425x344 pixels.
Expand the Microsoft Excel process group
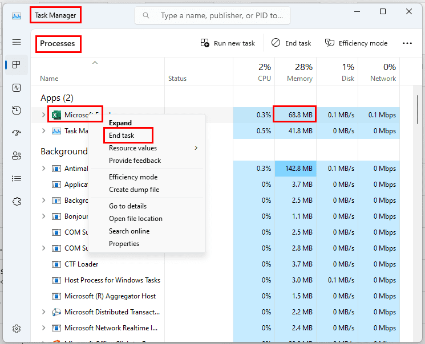point(43,115)
